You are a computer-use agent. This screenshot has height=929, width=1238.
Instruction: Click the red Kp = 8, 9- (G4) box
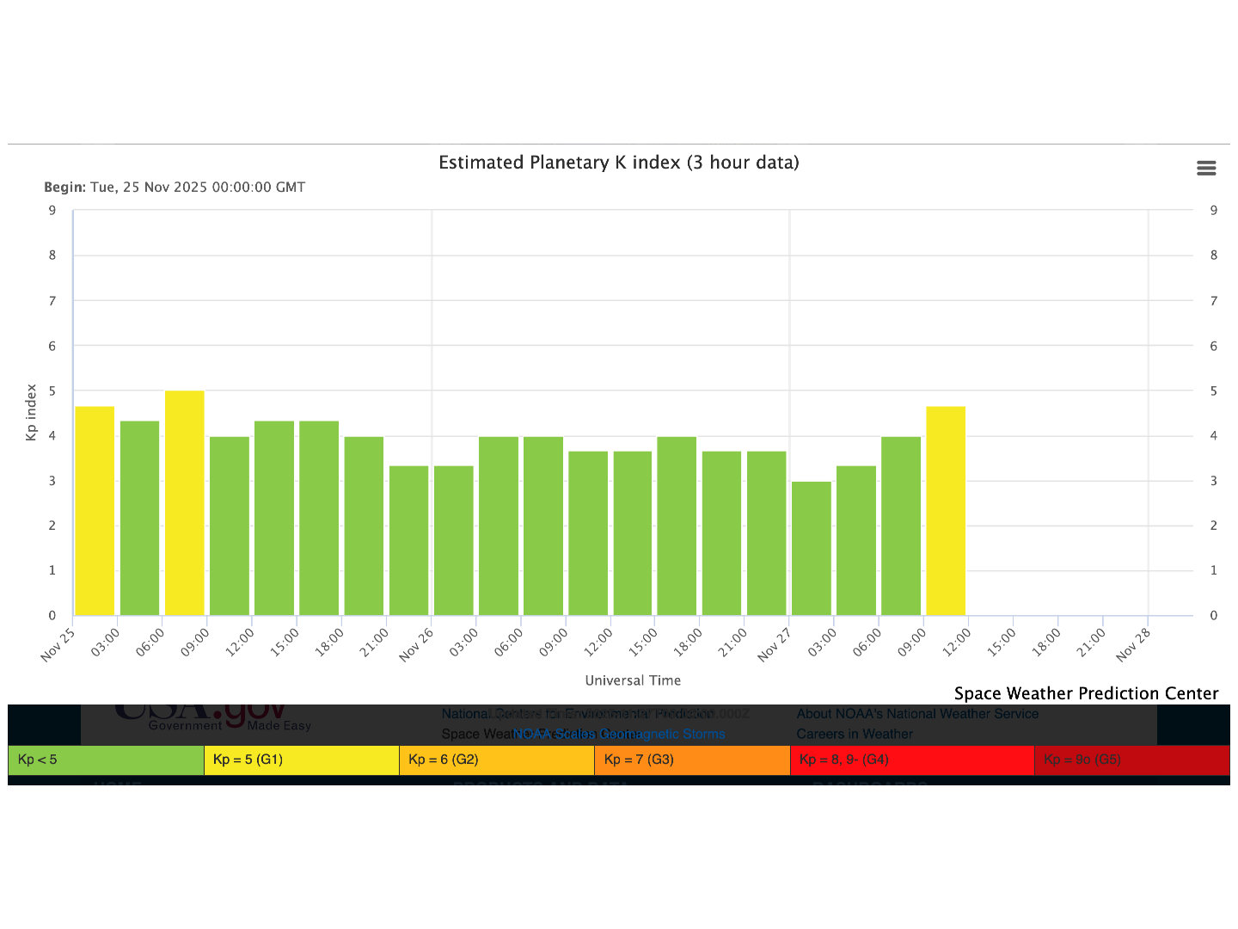tap(911, 760)
